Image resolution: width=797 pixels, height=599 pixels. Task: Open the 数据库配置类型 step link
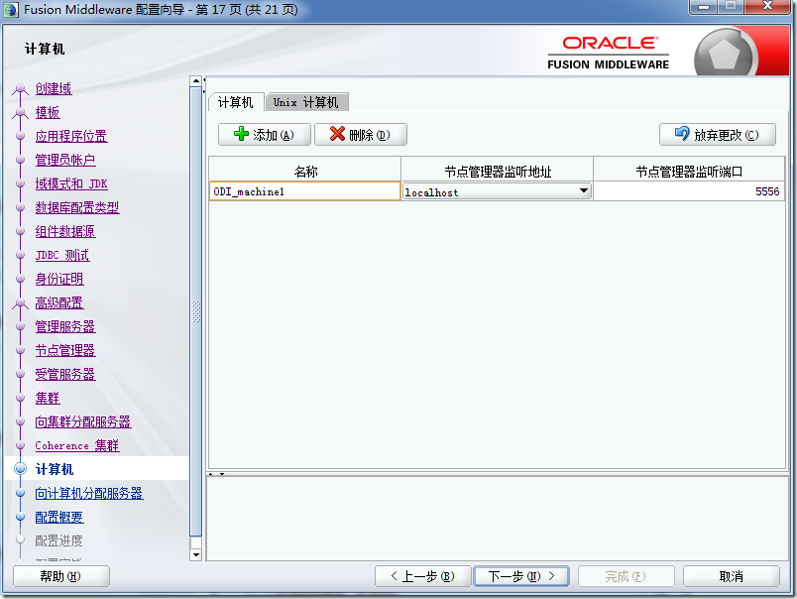pyautogui.click(x=77, y=207)
